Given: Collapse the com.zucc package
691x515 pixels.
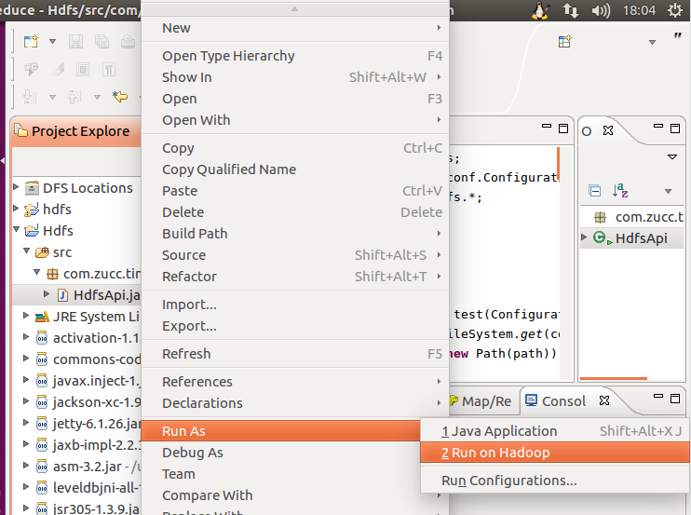Looking at the screenshot, I should click(x=37, y=272).
